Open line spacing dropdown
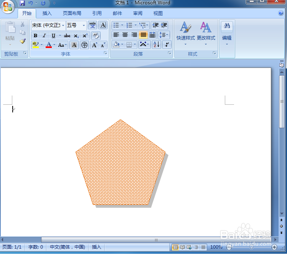This screenshot has width=287, height=254. [164, 35]
